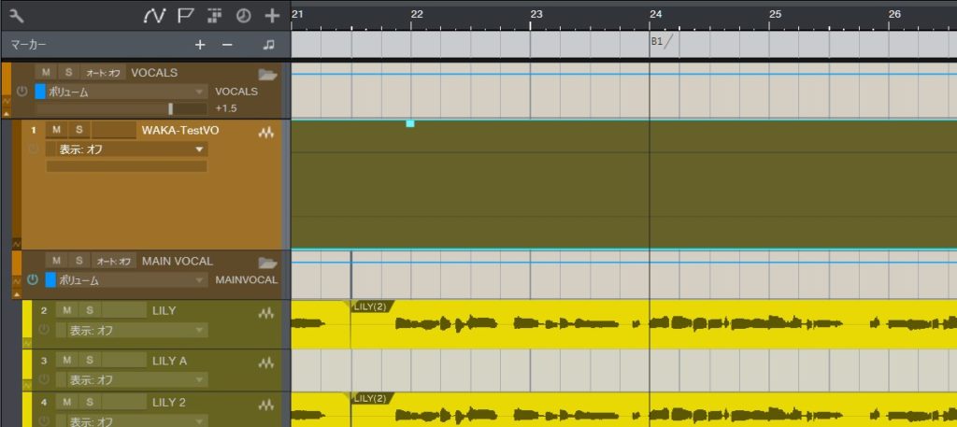Open tempo track clock icon

(x=244, y=16)
